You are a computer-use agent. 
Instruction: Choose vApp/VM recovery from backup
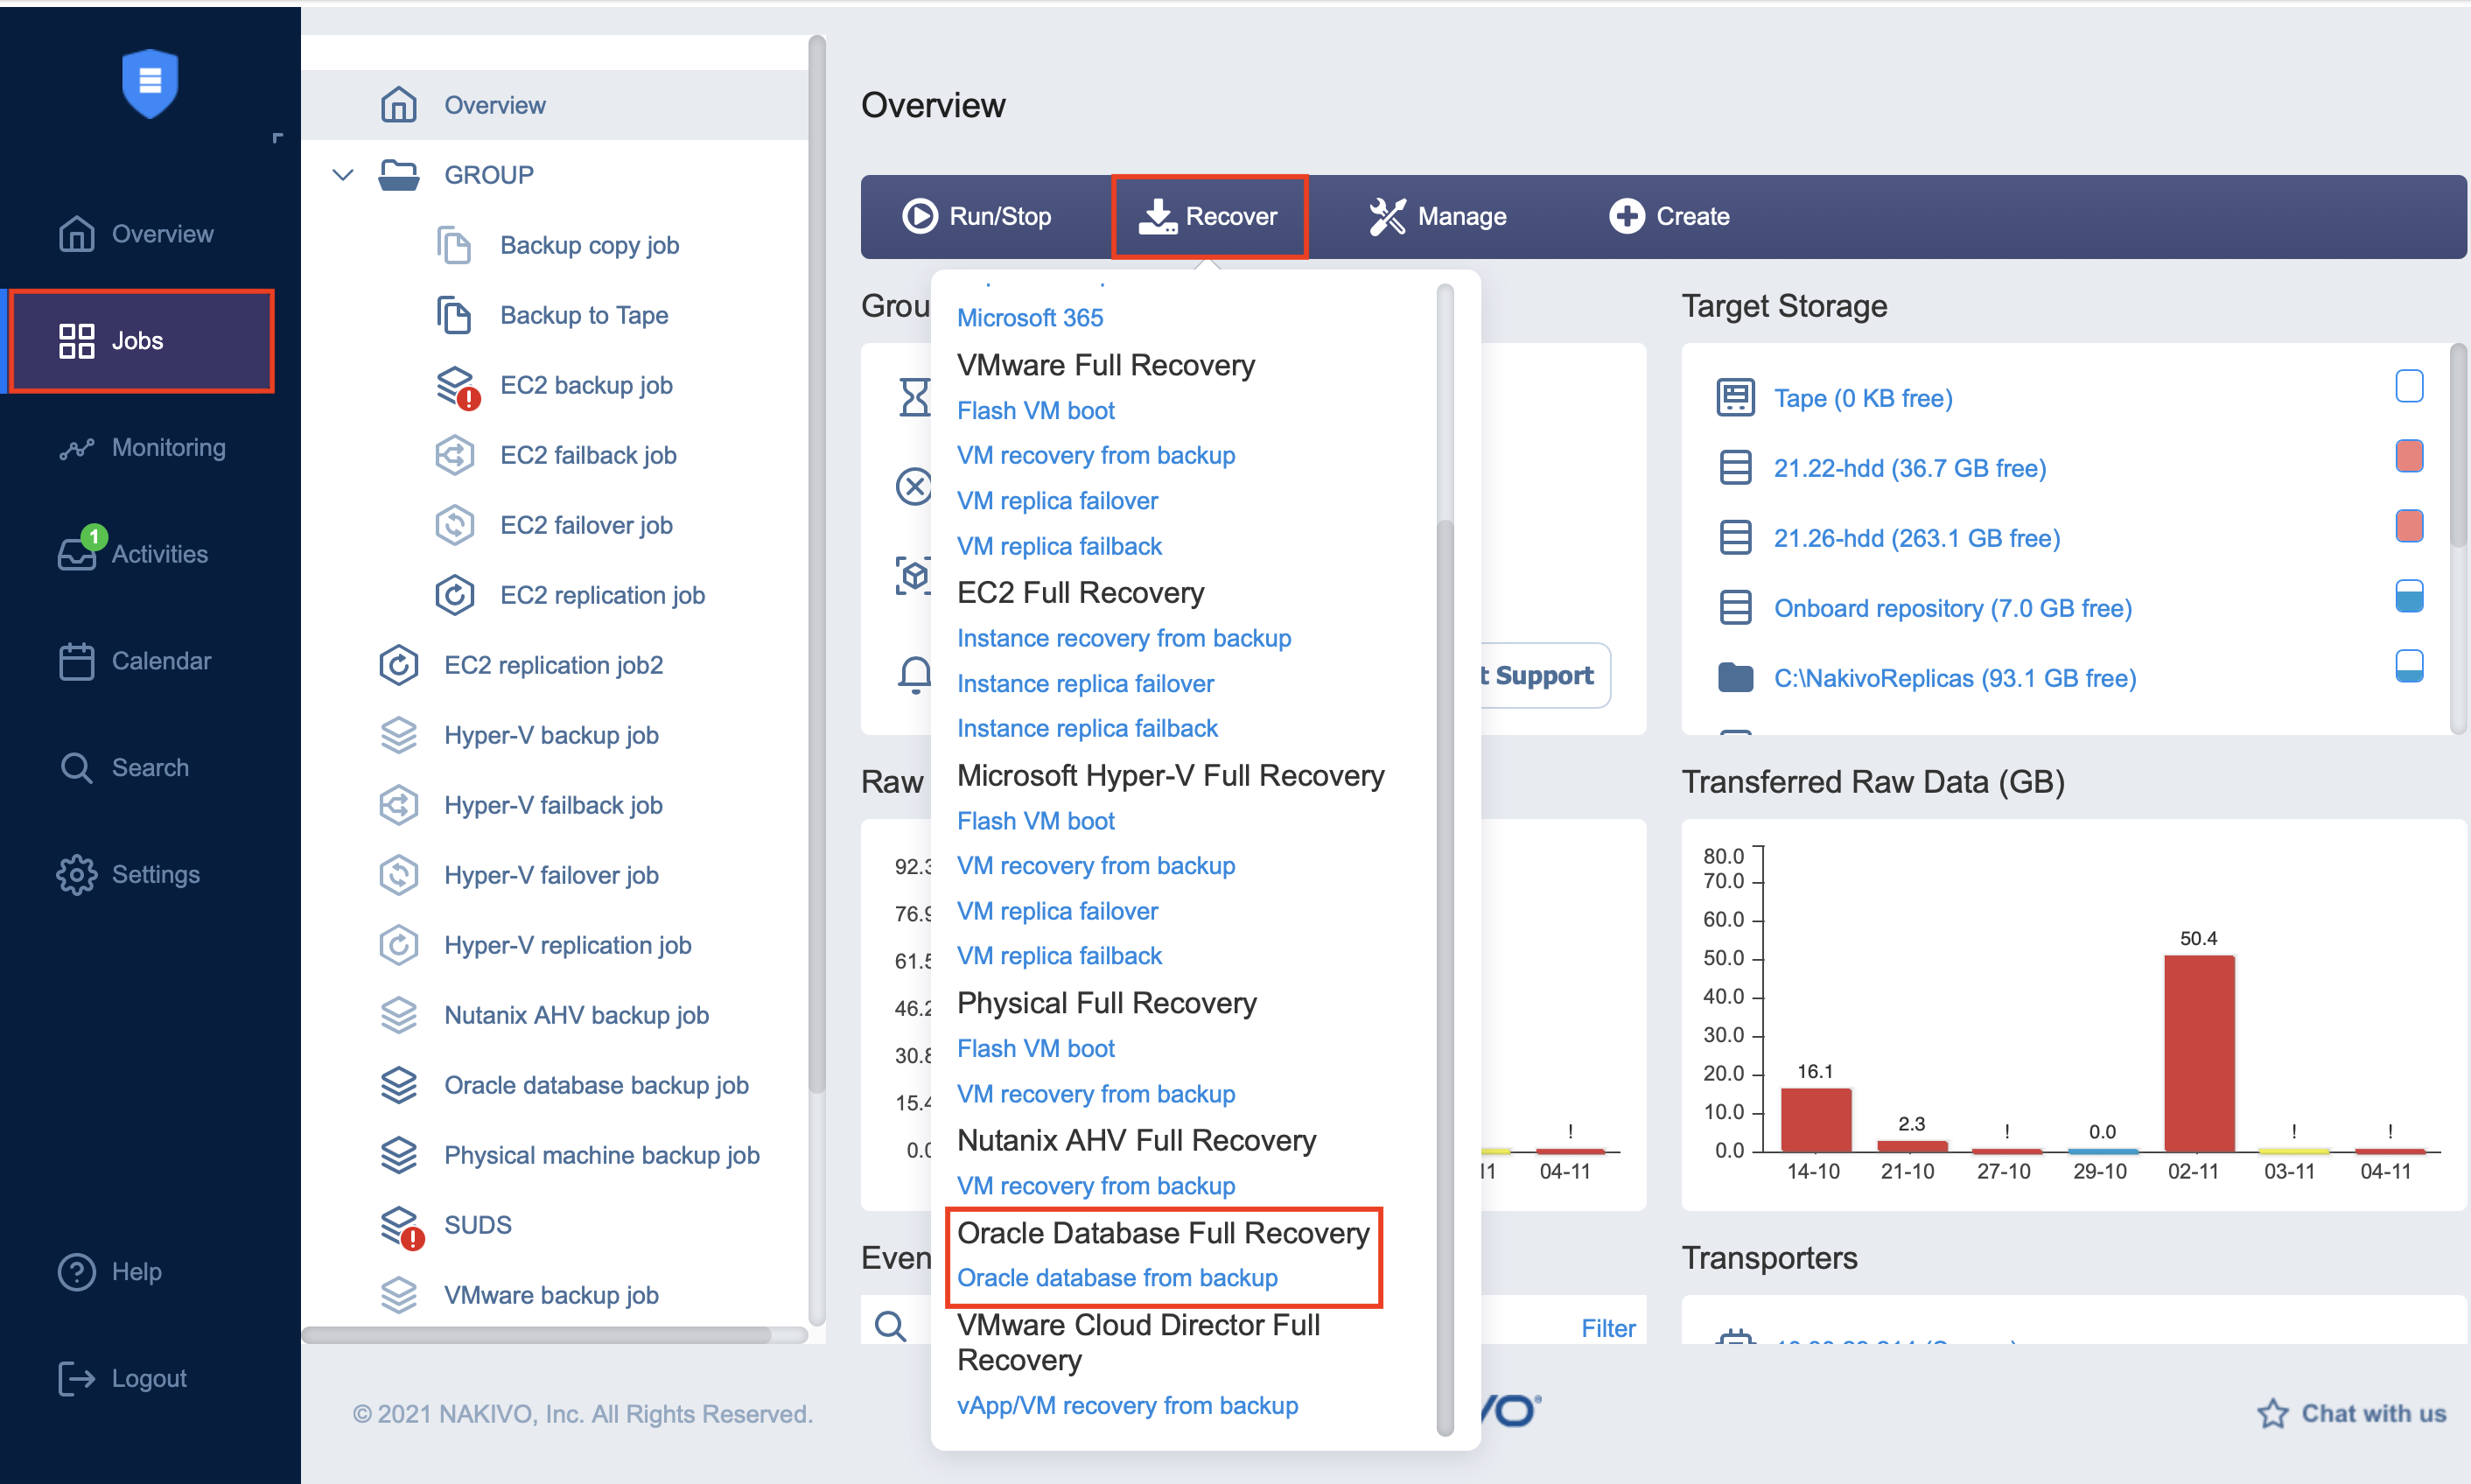click(x=1127, y=1405)
